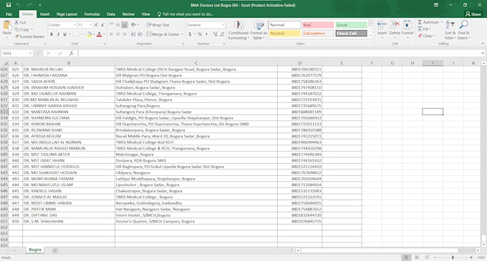Open the font size dropdown
Screen dimensions: 487x261
coord(90,25)
